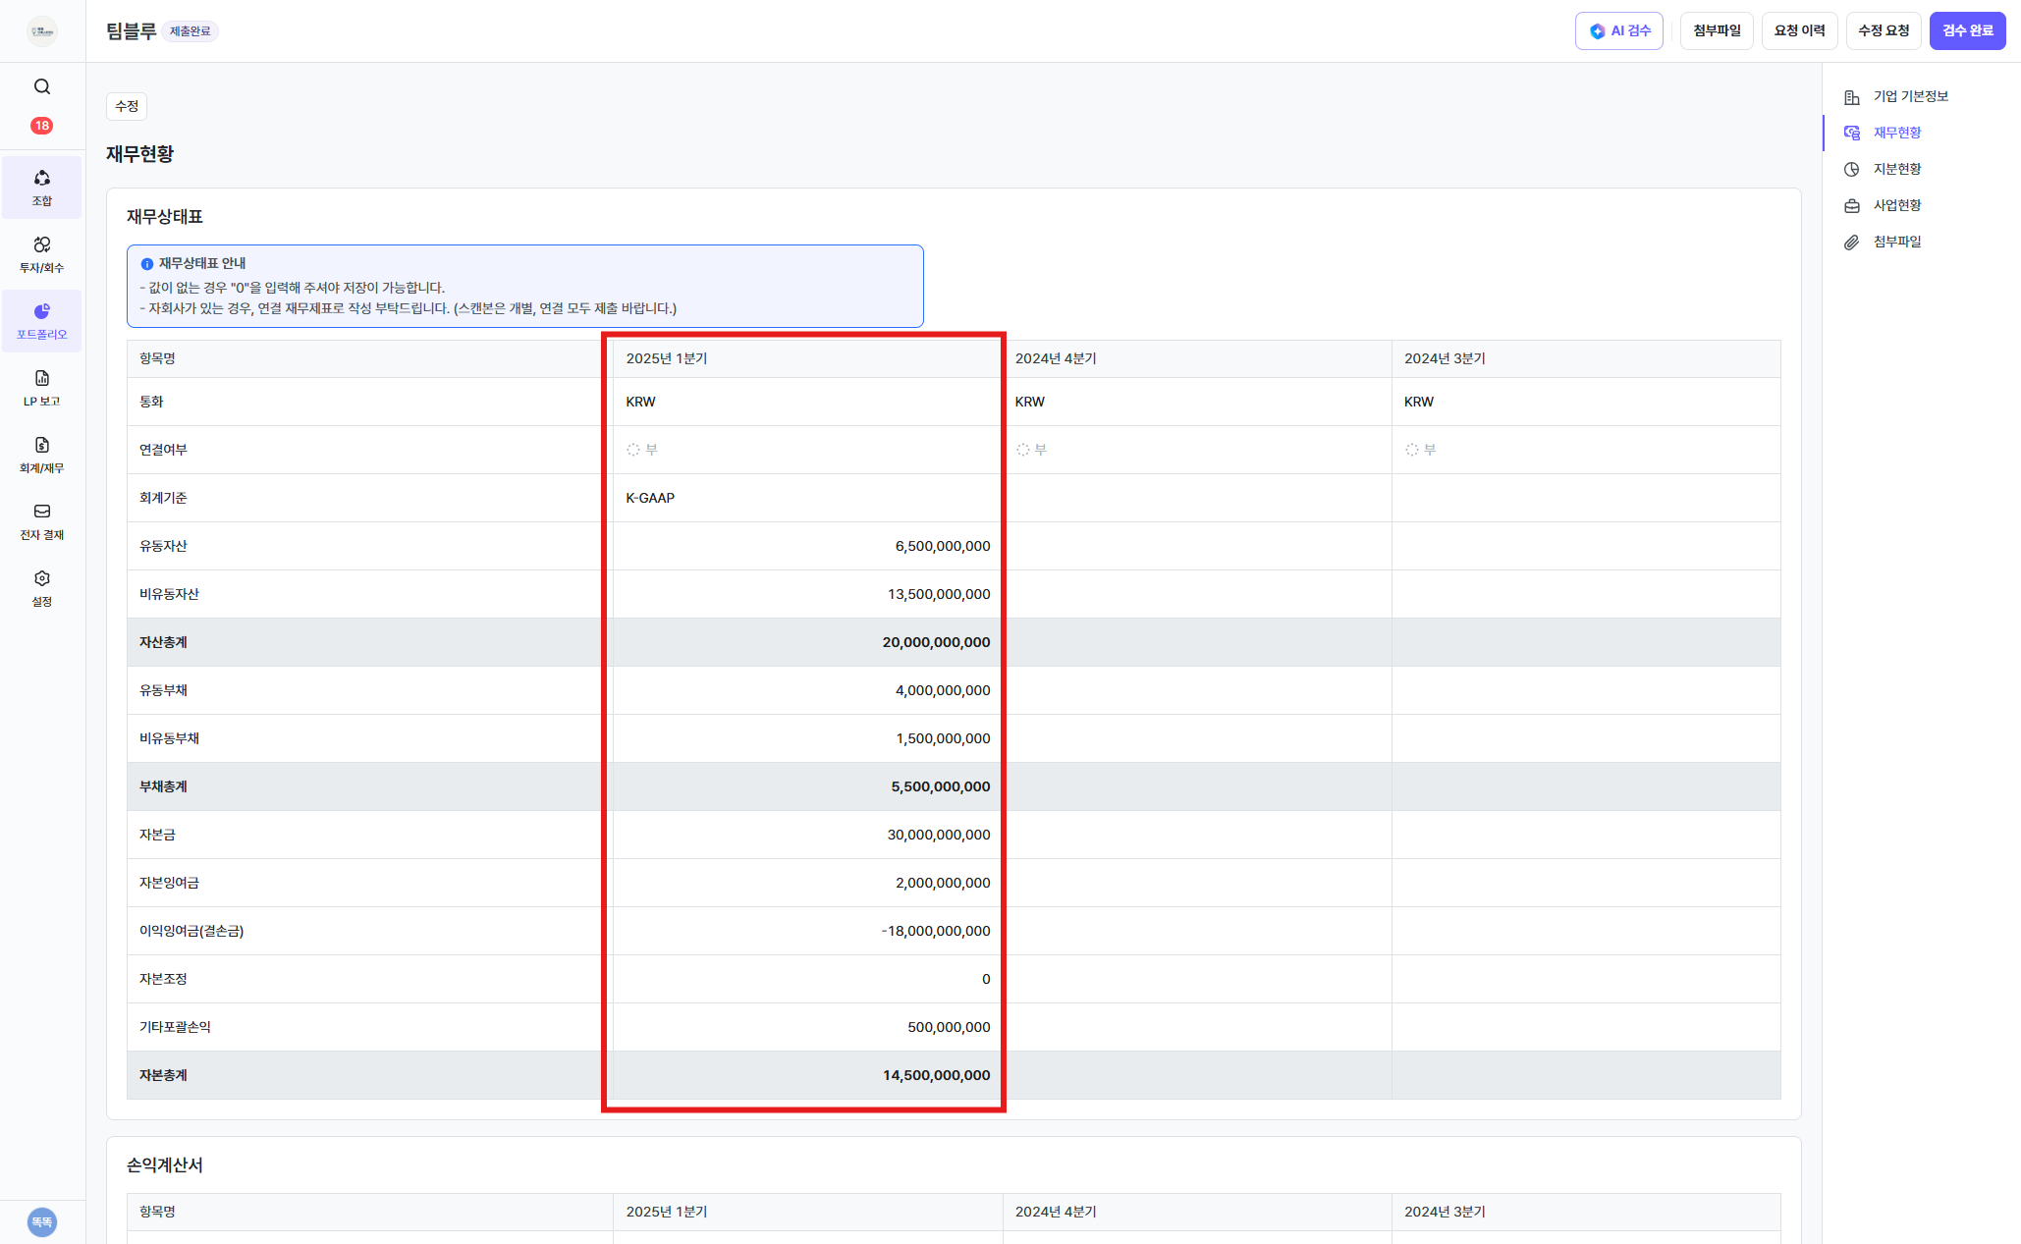Click the company logo at top left
Image resolution: width=2021 pixels, height=1244 pixels.
point(41,30)
